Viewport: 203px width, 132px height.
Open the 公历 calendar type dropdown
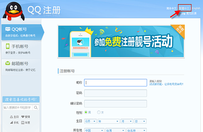pyautogui.click(x=90, y=121)
